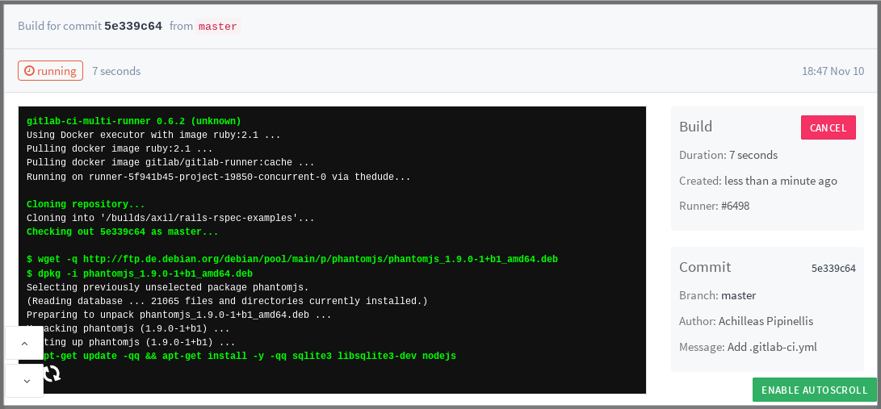
Task: Click the master branch label in header
Action: (217, 27)
